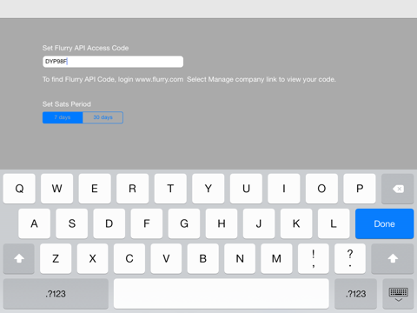The width and height of the screenshot is (417, 313).
Task: Tap the left shift arrow key
Action: (x=19, y=258)
